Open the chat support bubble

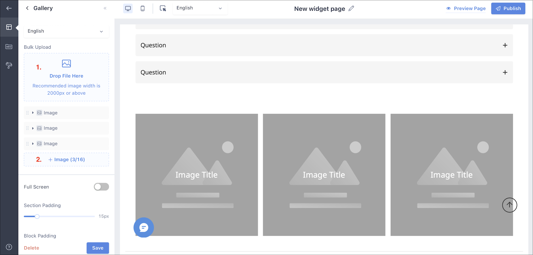point(144,227)
